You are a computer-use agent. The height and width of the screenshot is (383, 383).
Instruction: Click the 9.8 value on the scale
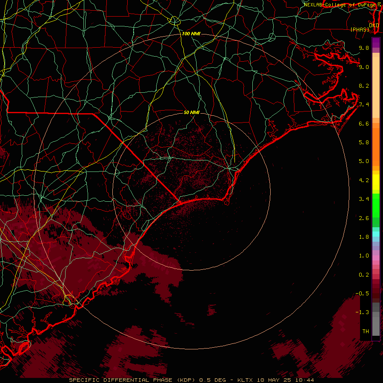364,48
